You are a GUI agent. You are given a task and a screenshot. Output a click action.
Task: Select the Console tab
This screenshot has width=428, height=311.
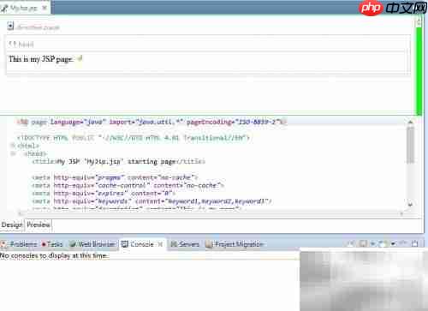click(x=142, y=244)
